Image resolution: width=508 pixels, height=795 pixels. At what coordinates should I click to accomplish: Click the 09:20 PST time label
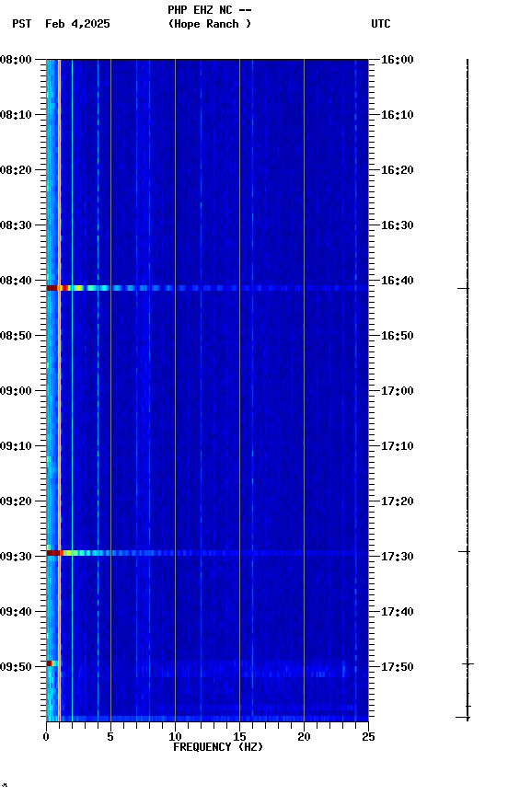click(x=16, y=501)
